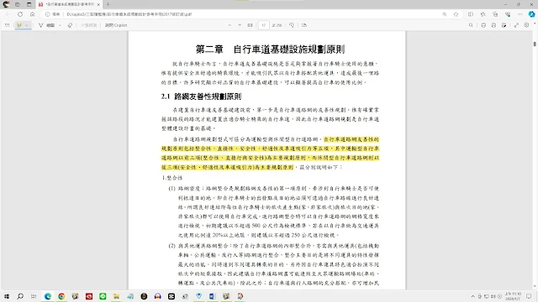Open the taskbar clock and date
Viewport: 538px width, 302px height.
pos(513,296)
